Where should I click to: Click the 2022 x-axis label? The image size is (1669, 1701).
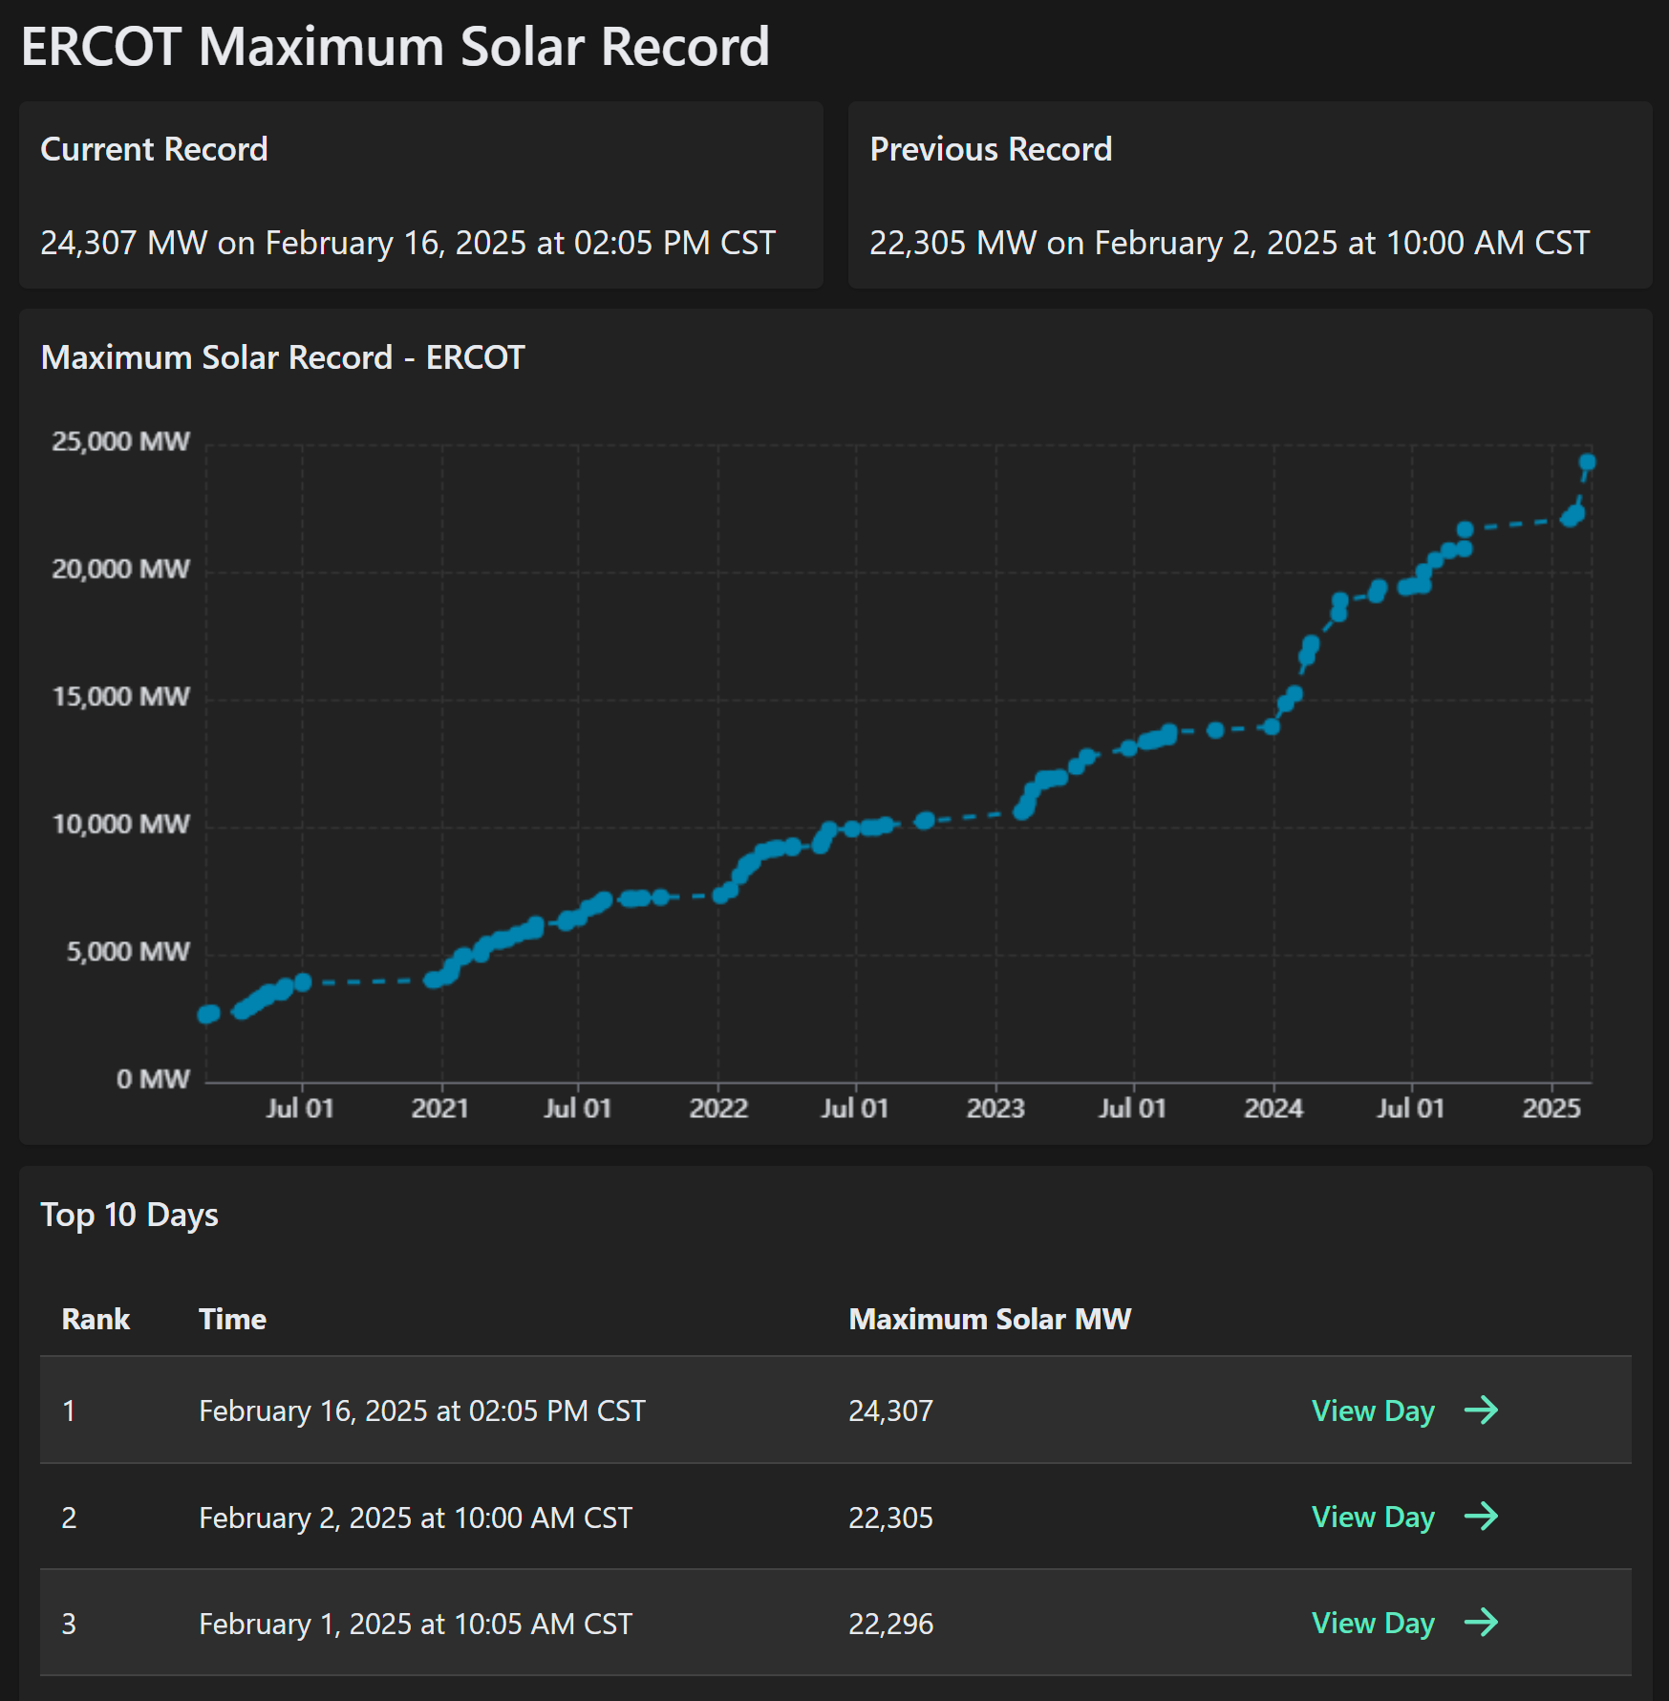pos(718,1109)
